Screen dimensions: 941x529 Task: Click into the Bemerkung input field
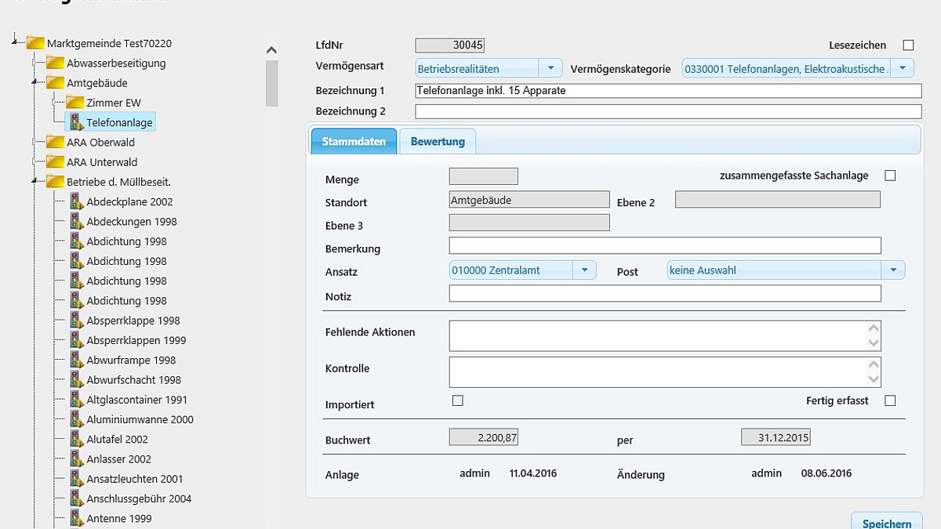[x=664, y=246]
